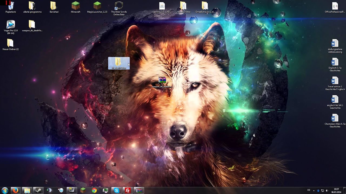Open Uplay from the taskbar
The width and height of the screenshot is (346, 194).
pos(61,190)
